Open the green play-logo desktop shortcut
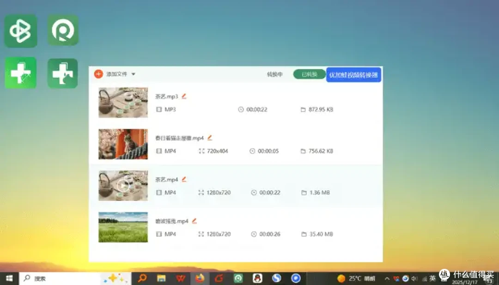The height and width of the screenshot is (285, 499). tap(21, 31)
